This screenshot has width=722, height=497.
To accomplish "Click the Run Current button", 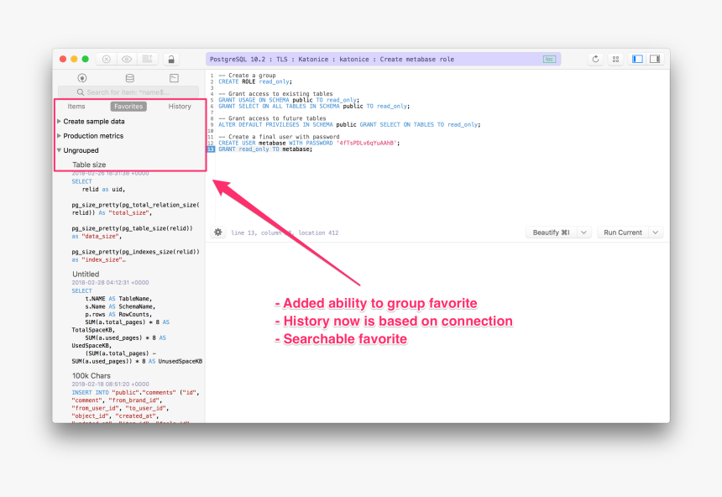I will coord(623,233).
